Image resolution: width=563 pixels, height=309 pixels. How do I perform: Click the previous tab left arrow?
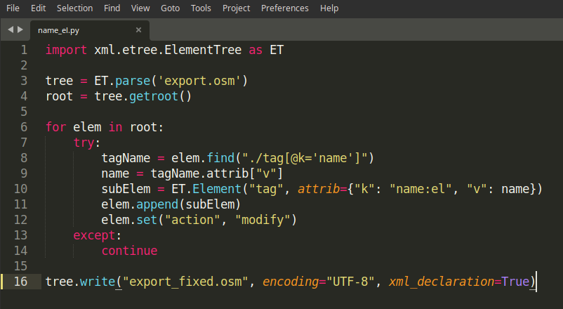click(x=11, y=29)
